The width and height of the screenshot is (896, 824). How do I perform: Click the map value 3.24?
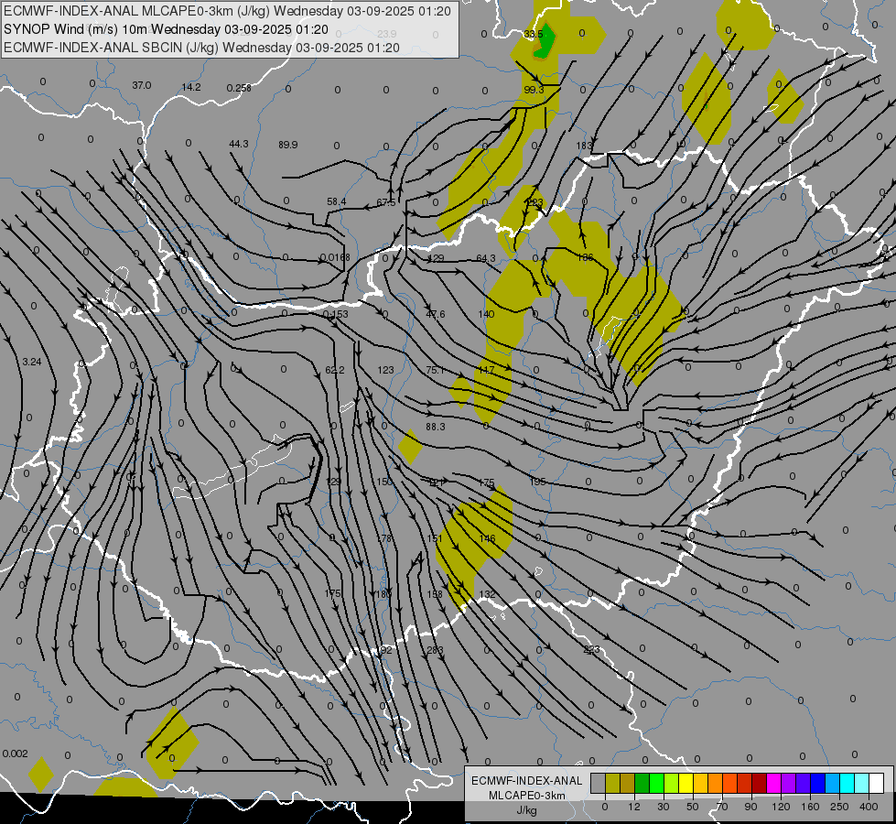32,362
